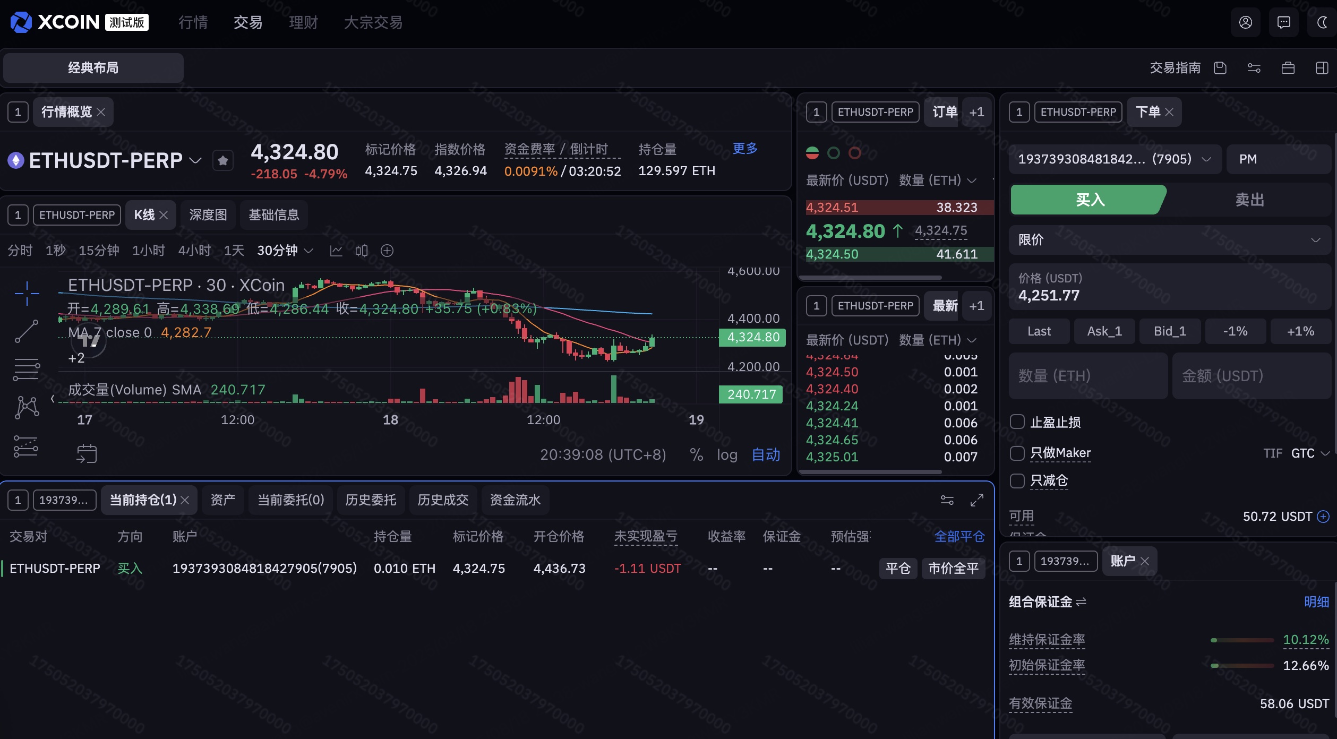Open the user account profile icon
The image size is (1337, 739).
[1245, 22]
